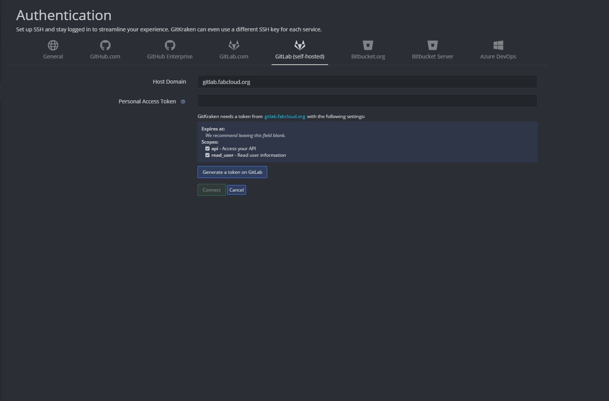Screen dimensions: 609x401
Task: Open the GitHub Enterprise icon
Action: [x=170, y=45]
